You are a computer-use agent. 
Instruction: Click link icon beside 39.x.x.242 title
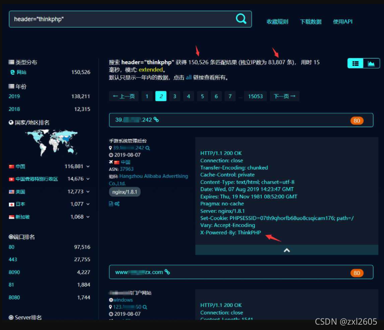(156, 120)
